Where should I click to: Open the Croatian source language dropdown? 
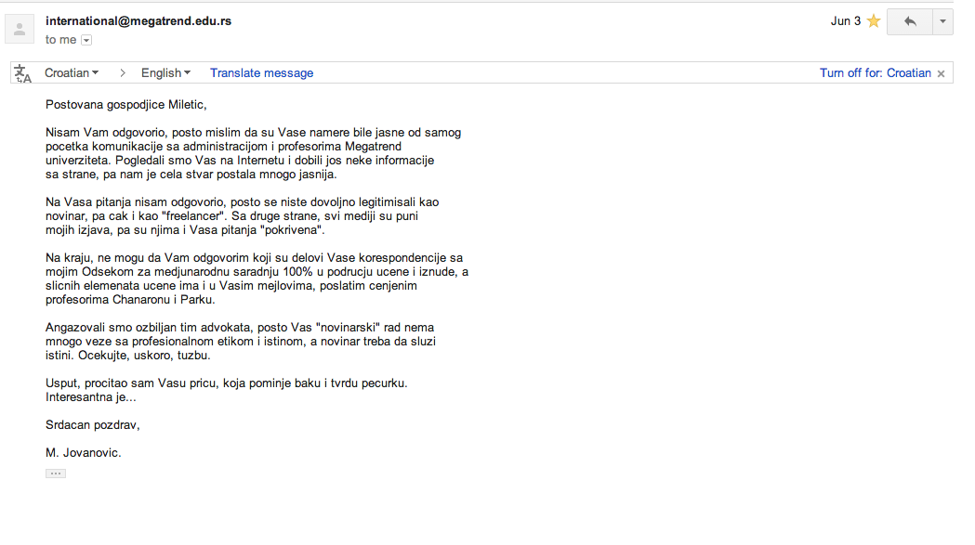click(72, 73)
